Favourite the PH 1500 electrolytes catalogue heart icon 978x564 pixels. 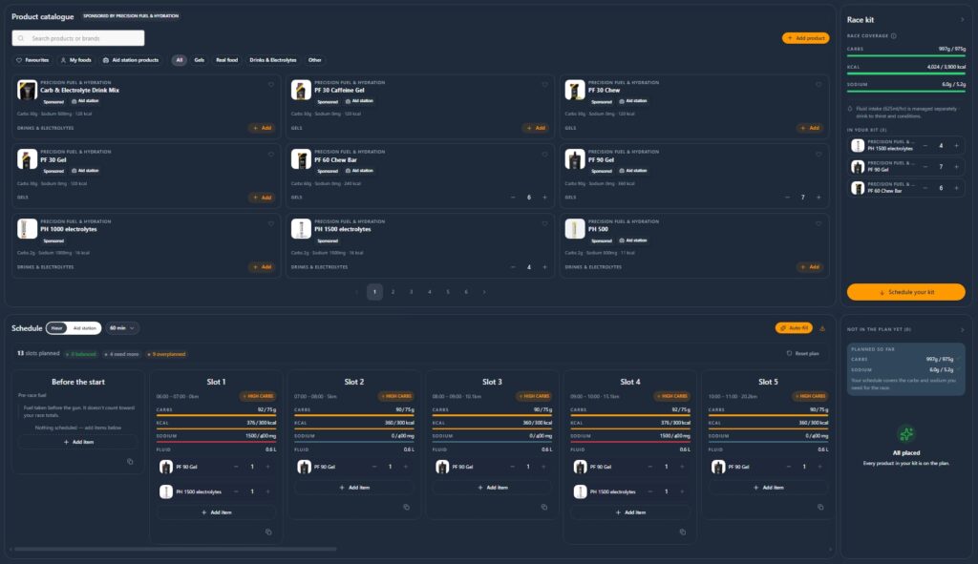(544, 223)
